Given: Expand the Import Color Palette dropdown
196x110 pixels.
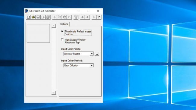Looking at the screenshot, I should (92, 54).
